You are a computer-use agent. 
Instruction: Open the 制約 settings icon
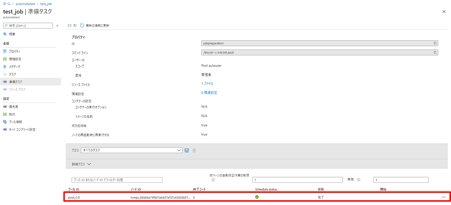click(x=5, y=114)
